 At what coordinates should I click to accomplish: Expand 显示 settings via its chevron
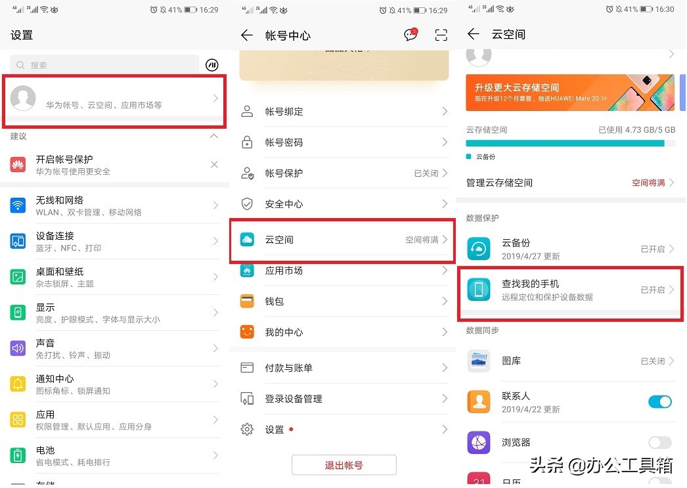pos(215,312)
